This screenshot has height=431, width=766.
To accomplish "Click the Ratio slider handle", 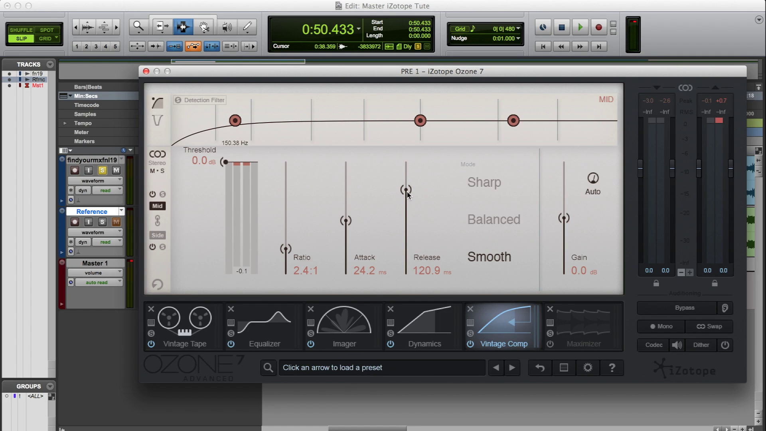I will 286,249.
